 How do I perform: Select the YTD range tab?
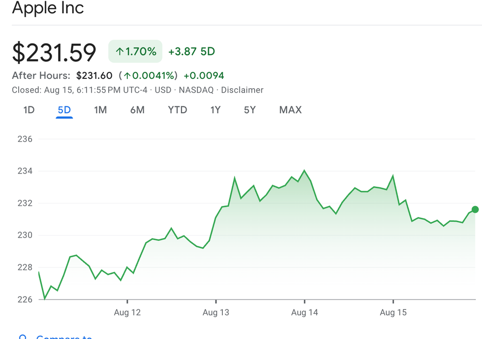click(x=178, y=110)
